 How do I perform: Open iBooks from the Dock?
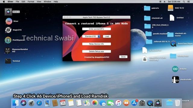pos(126,103)
